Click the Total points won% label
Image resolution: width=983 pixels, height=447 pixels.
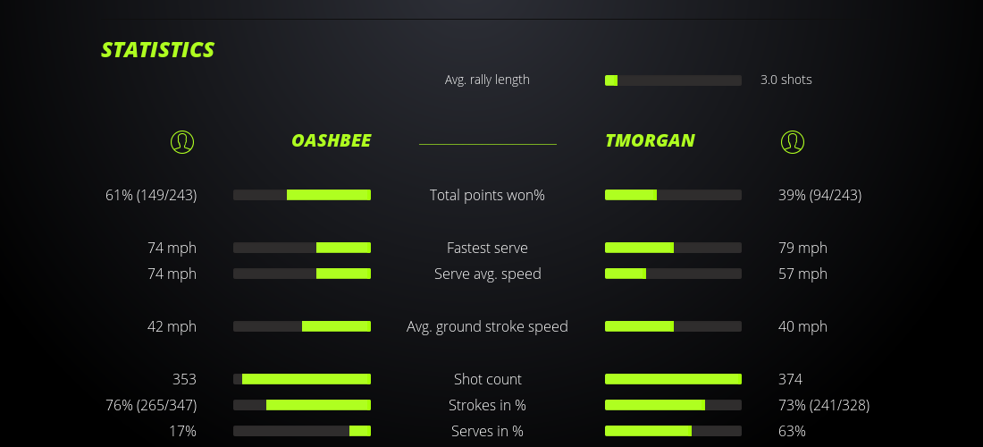(487, 195)
